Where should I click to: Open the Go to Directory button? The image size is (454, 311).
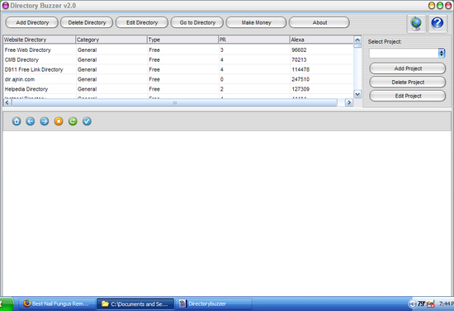pos(197,22)
